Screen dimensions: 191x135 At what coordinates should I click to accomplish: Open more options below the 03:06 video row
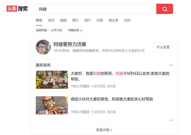click(x=171, y=120)
